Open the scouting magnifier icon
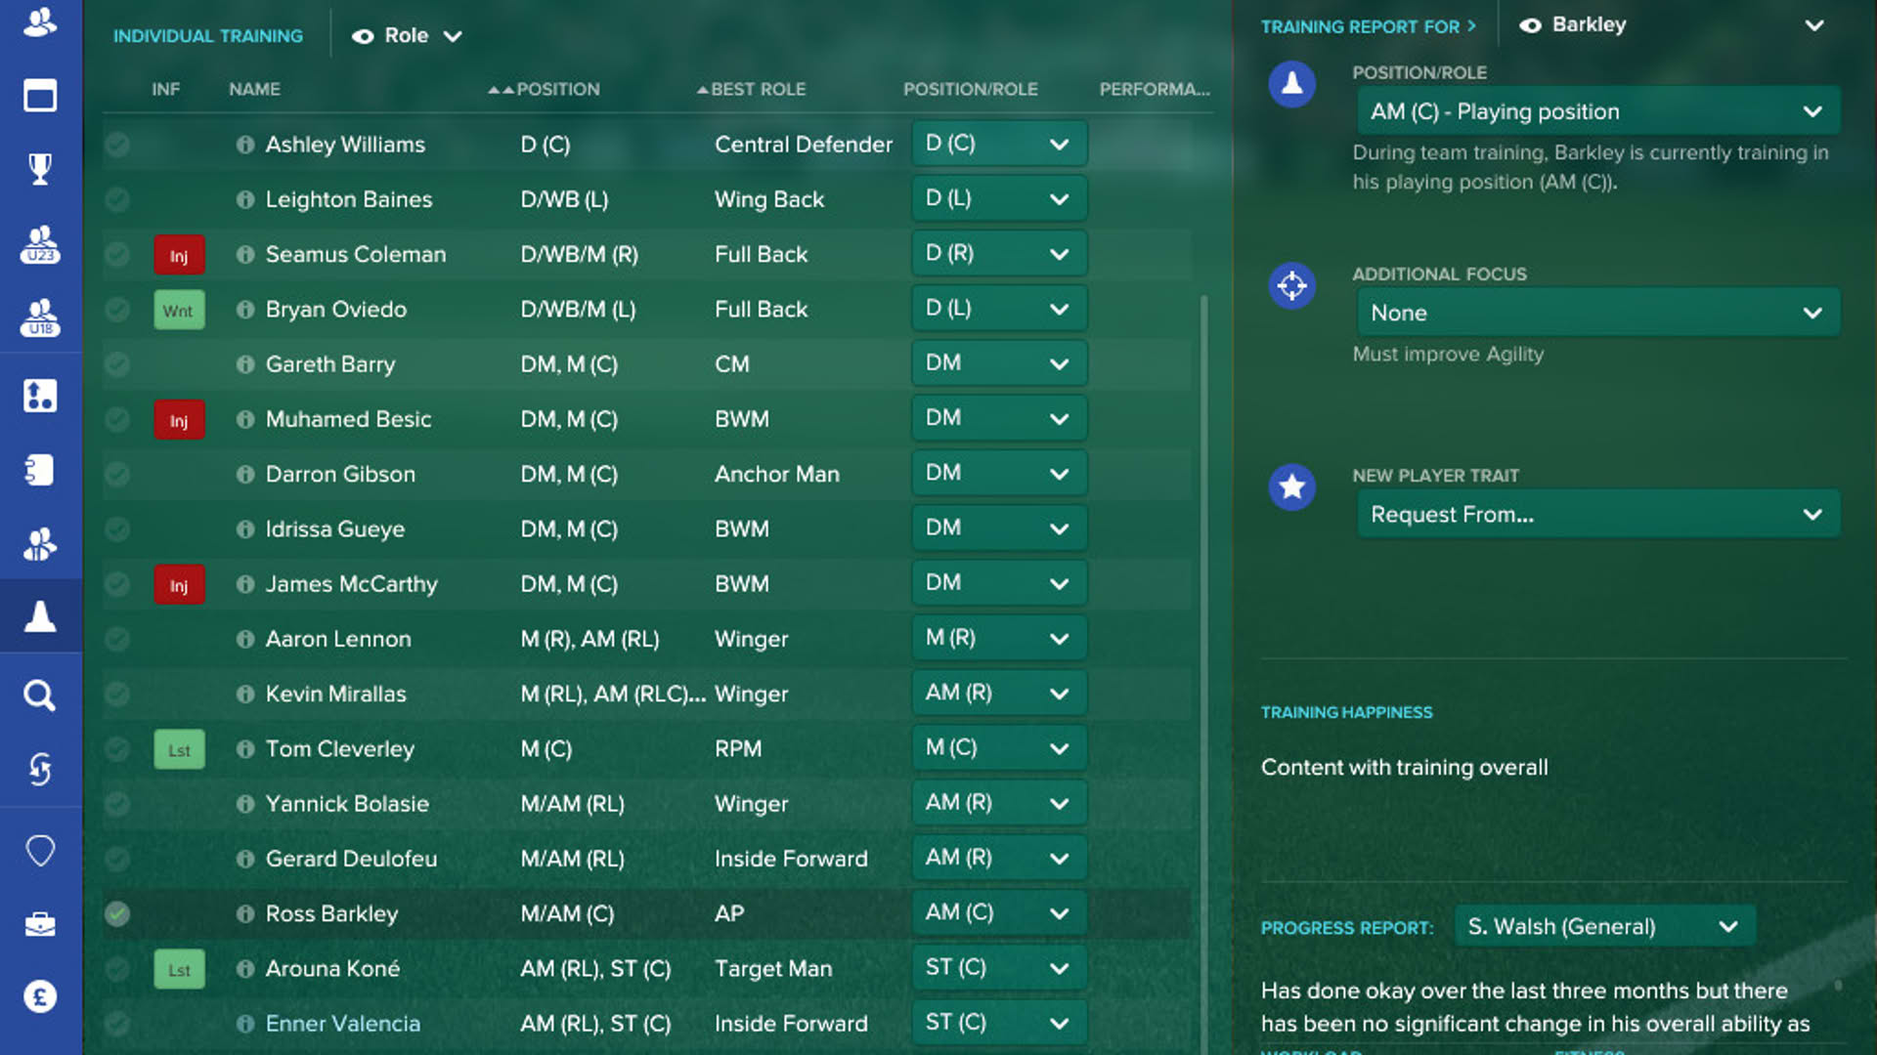Viewport: 1877px width, 1055px height. pyautogui.click(x=40, y=696)
